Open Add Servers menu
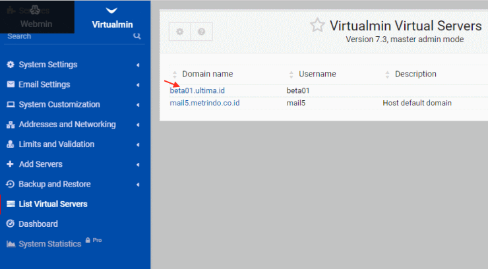The height and width of the screenshot is (269, 488). [x=40, y=164]
